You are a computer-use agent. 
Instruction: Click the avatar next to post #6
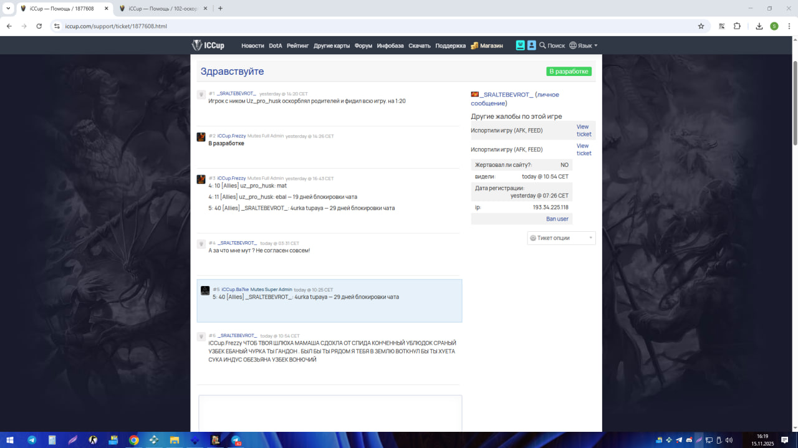pyautogui.click(x=201, y=336)
